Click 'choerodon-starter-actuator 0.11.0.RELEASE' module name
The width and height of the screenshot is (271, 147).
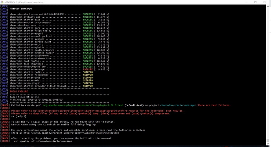coord(38,86)
